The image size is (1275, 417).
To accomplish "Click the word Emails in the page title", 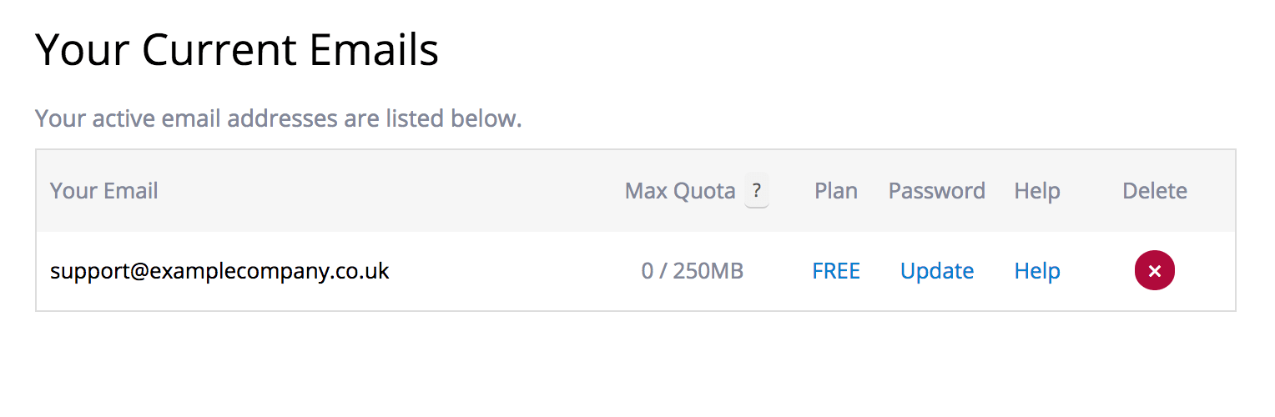I will pyautogui.click(x=374, y=50).
